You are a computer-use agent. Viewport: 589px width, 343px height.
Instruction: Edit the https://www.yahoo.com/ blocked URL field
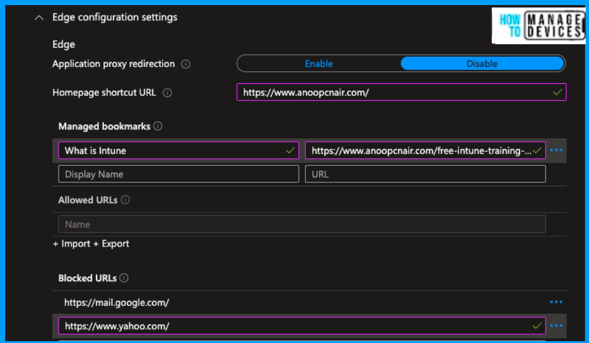302,326
